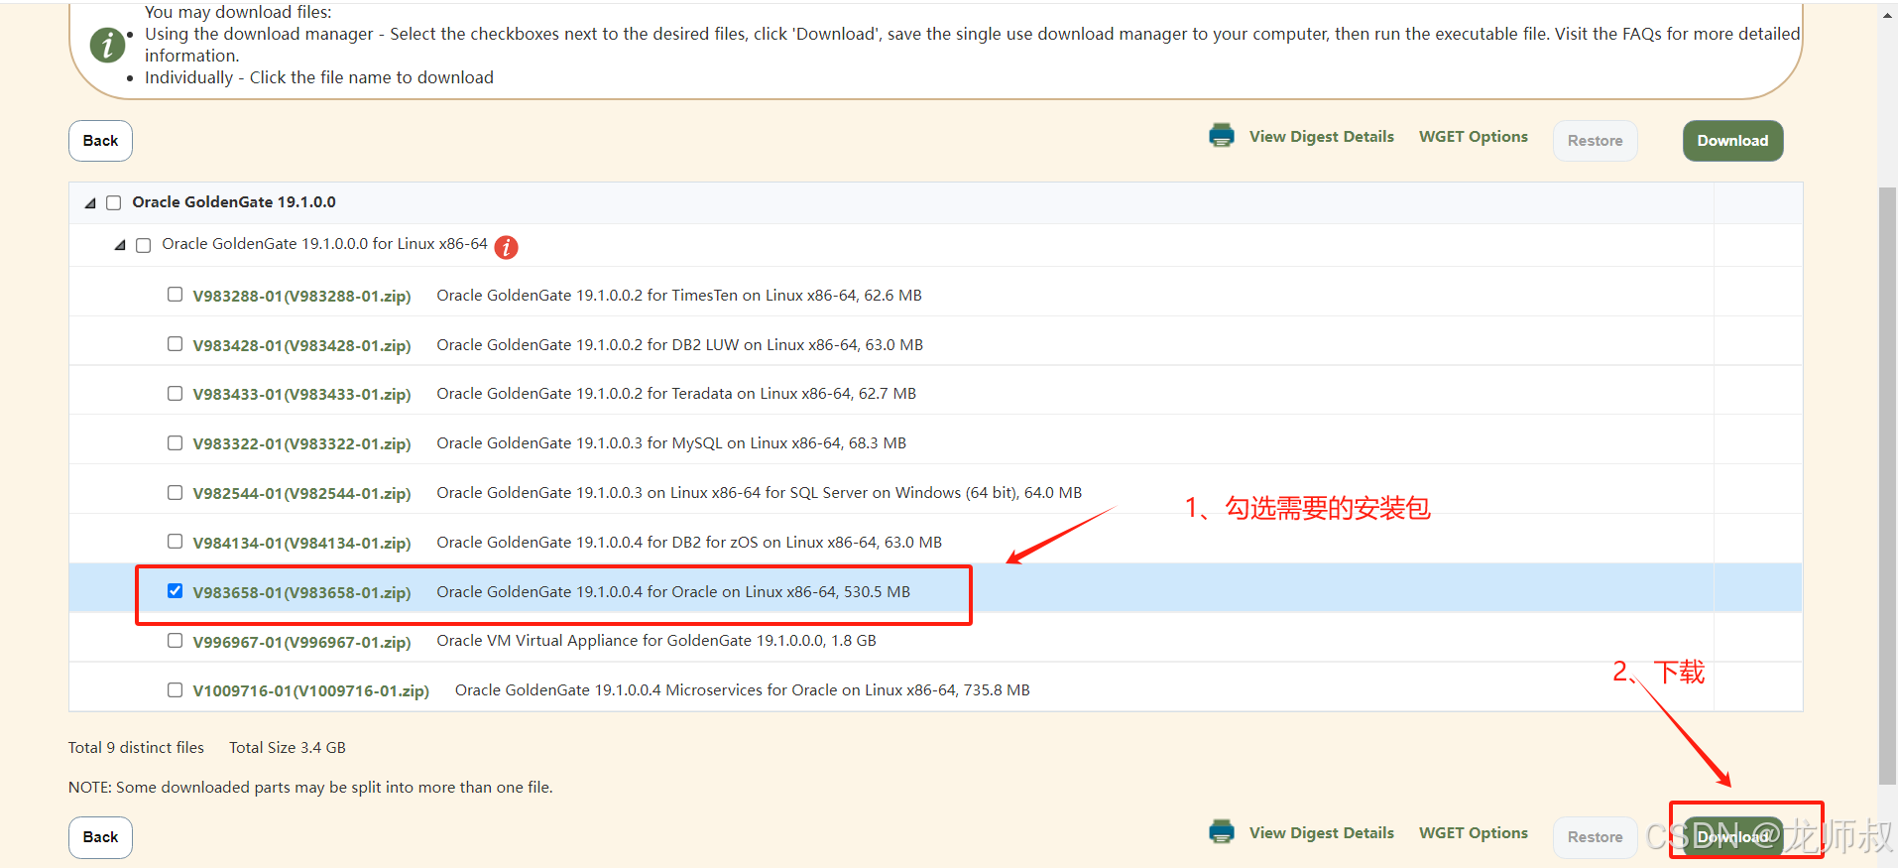Click the 'MySQL on Linux x86-64, 68.3 MB' description
The width and height of the screenshot is (1898, 868).
pos(671,443)
